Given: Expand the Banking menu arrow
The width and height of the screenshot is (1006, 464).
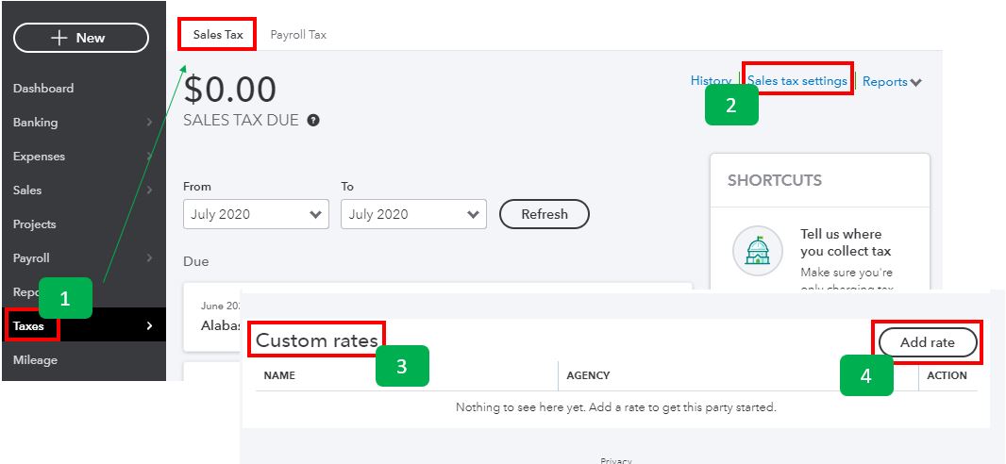Looking at the screenshot, I should [x=149, y=122].
